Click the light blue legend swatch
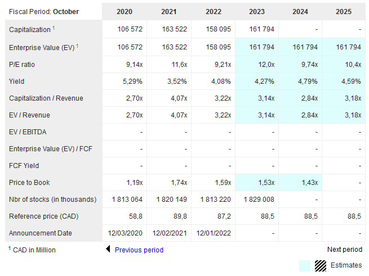The width and height of the screenshot is (369, 276). 304,265
